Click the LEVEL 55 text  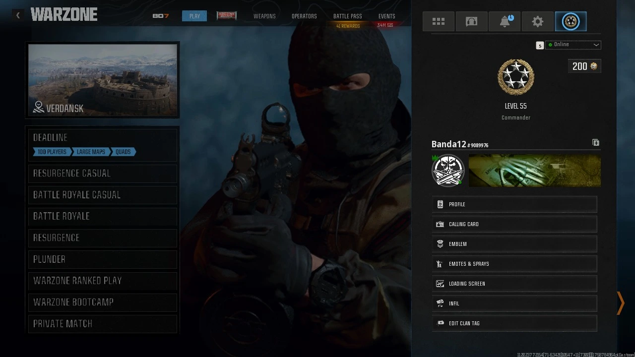[x=516, y=106]
